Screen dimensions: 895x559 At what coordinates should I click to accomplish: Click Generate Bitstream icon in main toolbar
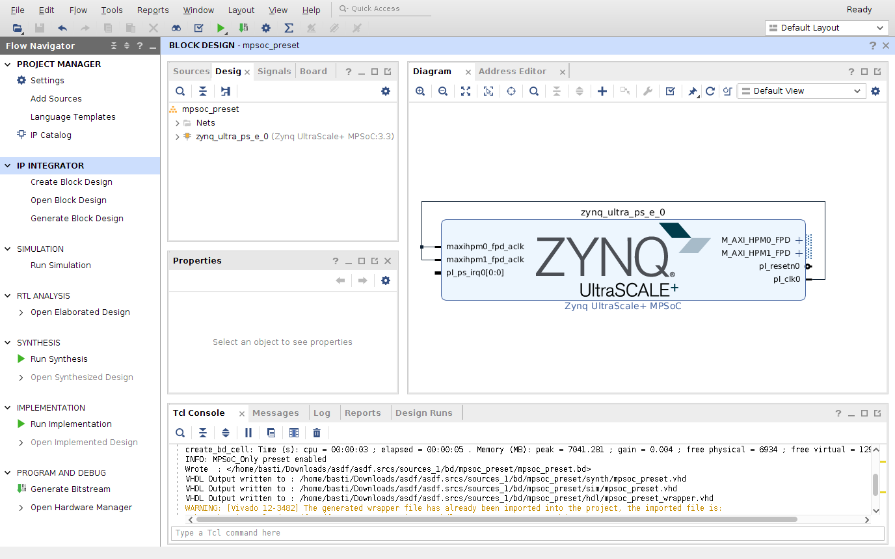tap(243, 28)
